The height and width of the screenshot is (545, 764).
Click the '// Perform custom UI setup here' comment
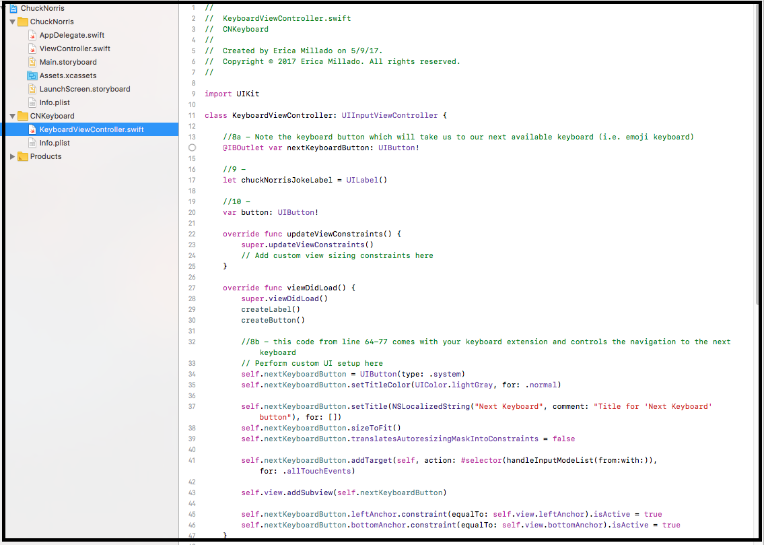tap(312, 364)
